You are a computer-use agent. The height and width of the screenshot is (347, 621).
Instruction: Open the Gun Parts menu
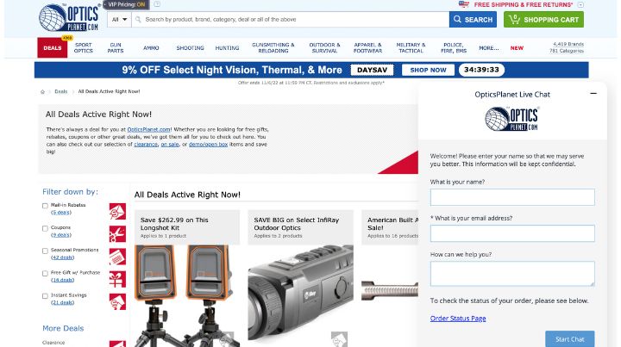[116, 48]
